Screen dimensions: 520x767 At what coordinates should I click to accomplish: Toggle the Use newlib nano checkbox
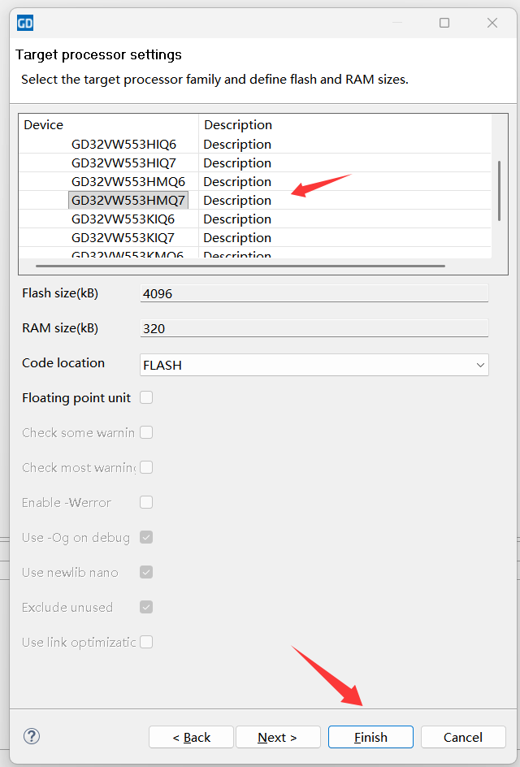(x=146, y=572)
